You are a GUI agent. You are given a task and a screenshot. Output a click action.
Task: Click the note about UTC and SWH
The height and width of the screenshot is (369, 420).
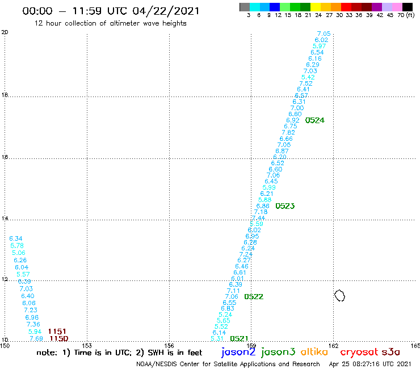click(x=119, y=353)
